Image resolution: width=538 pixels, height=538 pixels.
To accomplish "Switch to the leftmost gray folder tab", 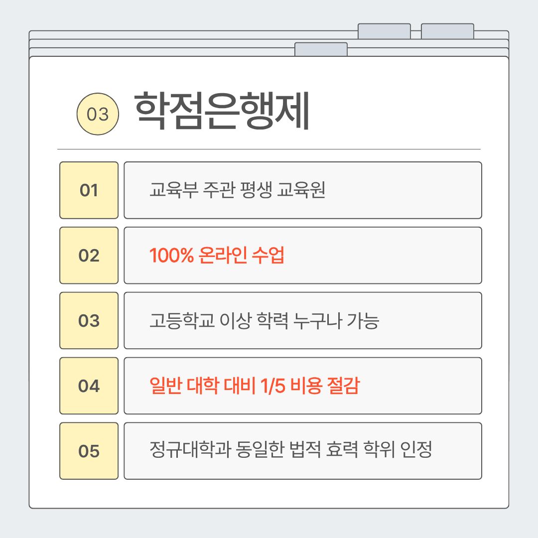I will click(321, 49).
